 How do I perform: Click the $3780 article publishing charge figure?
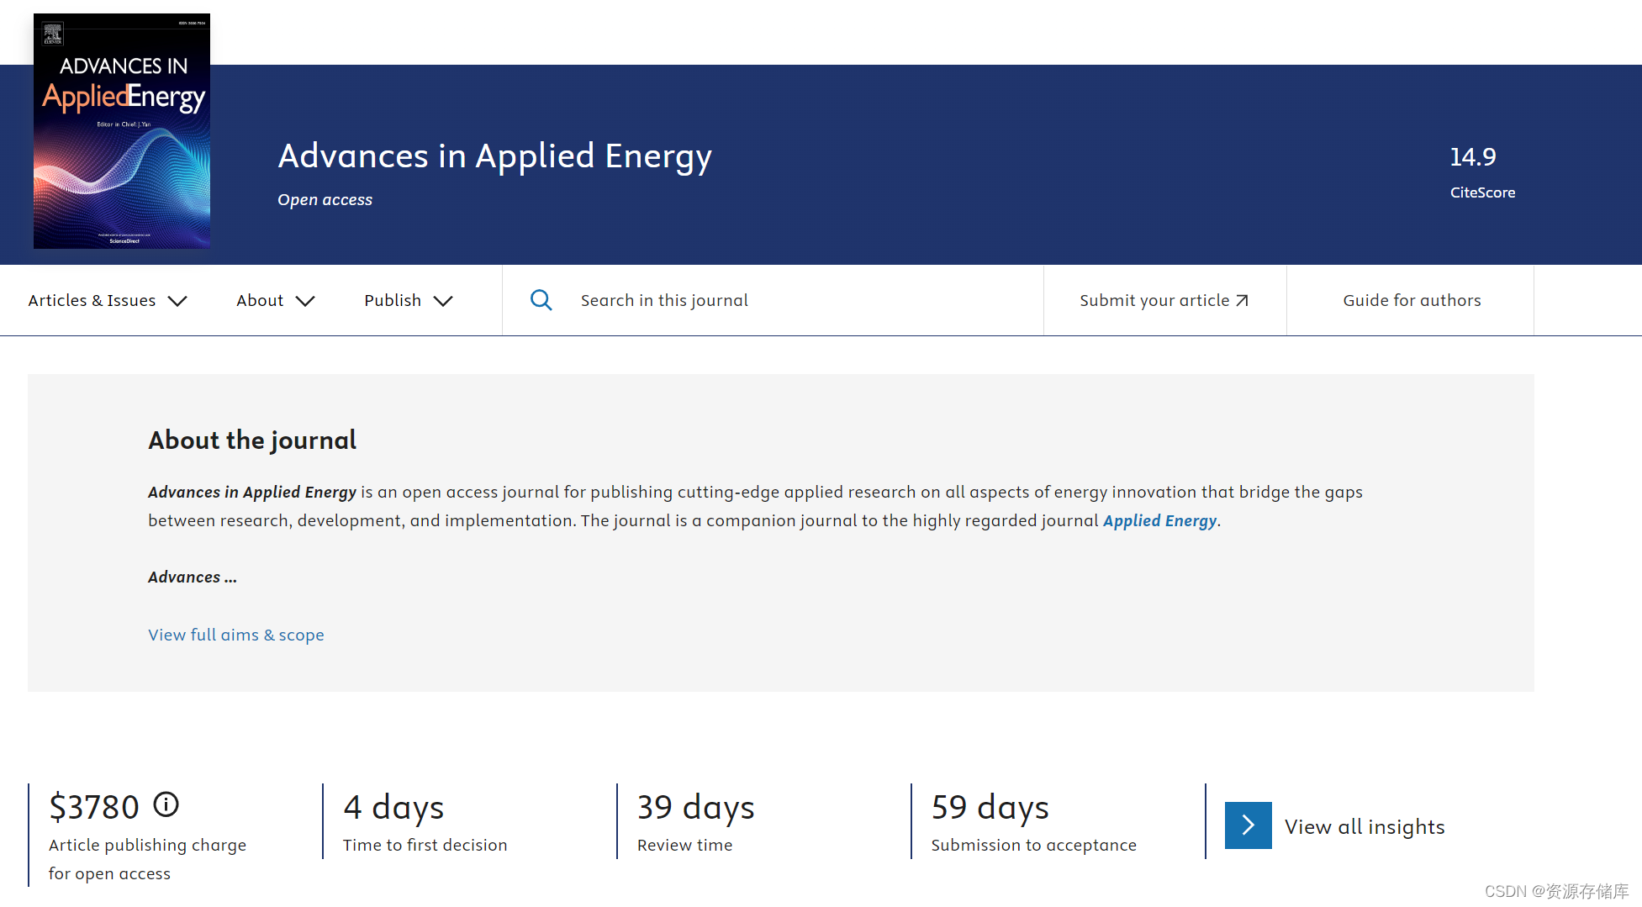point(94,807)
